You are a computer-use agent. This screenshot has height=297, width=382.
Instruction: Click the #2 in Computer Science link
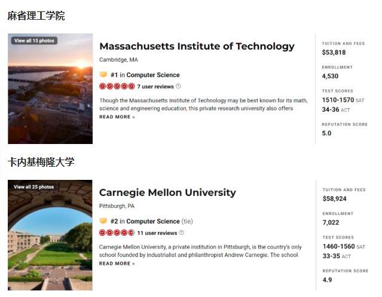[x=145, y=221]
